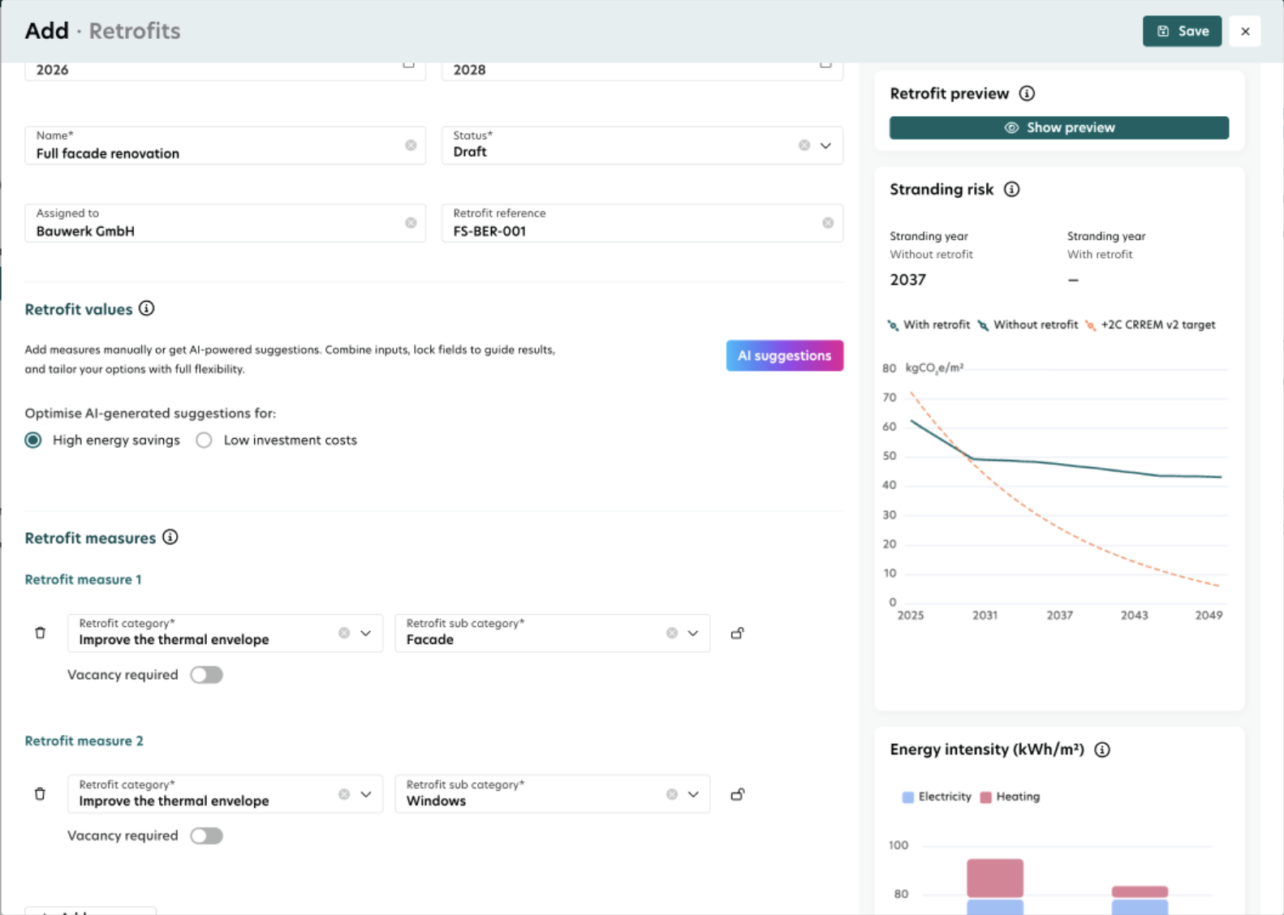Viewport: 1284px width, 915px height.
Task: Toggle Vacancy required for measure 1
Action: click(206, 675)
